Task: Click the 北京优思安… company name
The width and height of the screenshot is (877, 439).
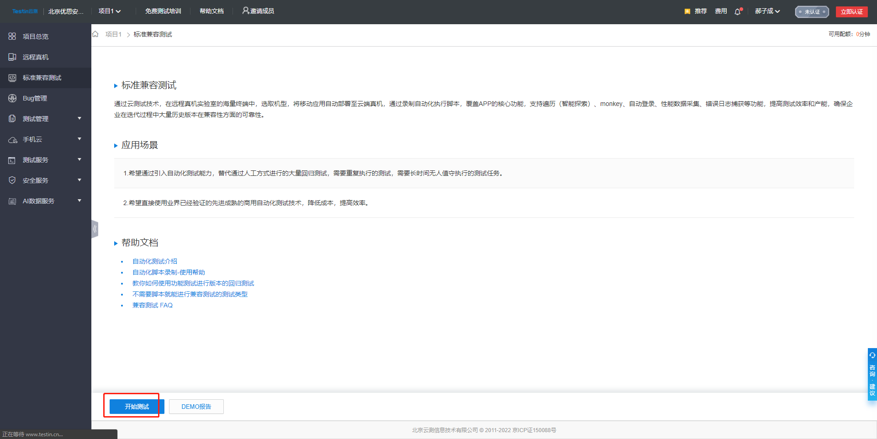Action: click(66, 11)
